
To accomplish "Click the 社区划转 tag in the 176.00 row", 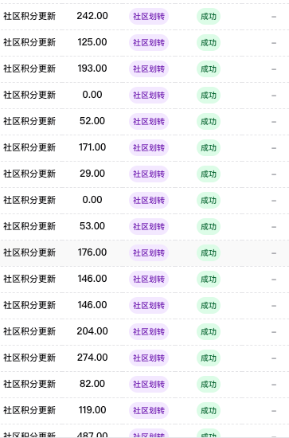I will tap(149, 252).
